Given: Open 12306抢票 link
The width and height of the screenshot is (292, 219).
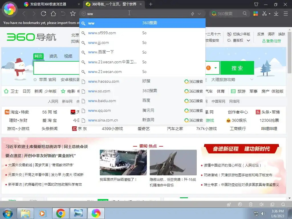Looking at the screenshot, I should click(x=269, y=120).
